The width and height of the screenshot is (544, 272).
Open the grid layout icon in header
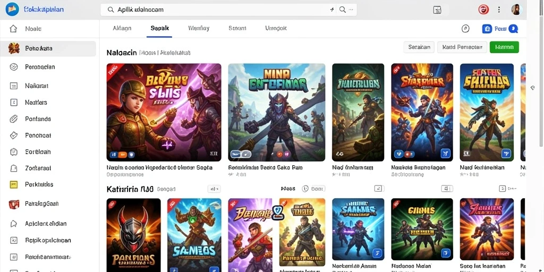click(x=437, y=10)
